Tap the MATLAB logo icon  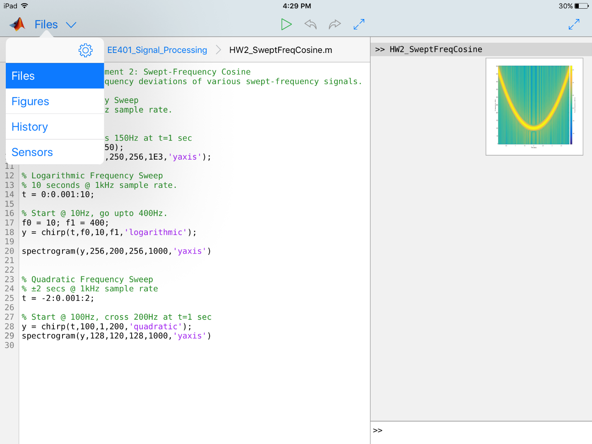(17, 24)
